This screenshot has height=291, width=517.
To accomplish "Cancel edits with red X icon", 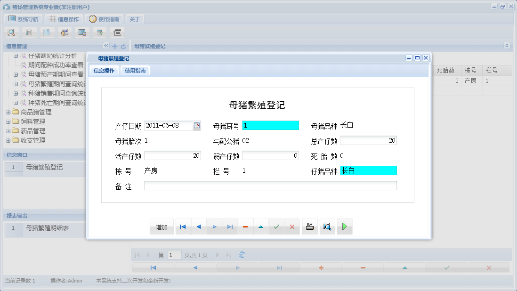I will click(x=292, y=226).
